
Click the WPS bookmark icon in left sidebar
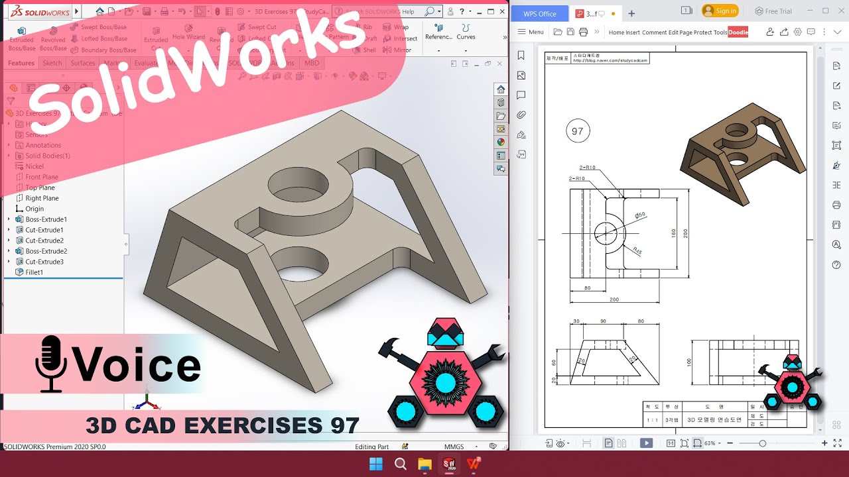pyautogui.click(x=521, y=56)
